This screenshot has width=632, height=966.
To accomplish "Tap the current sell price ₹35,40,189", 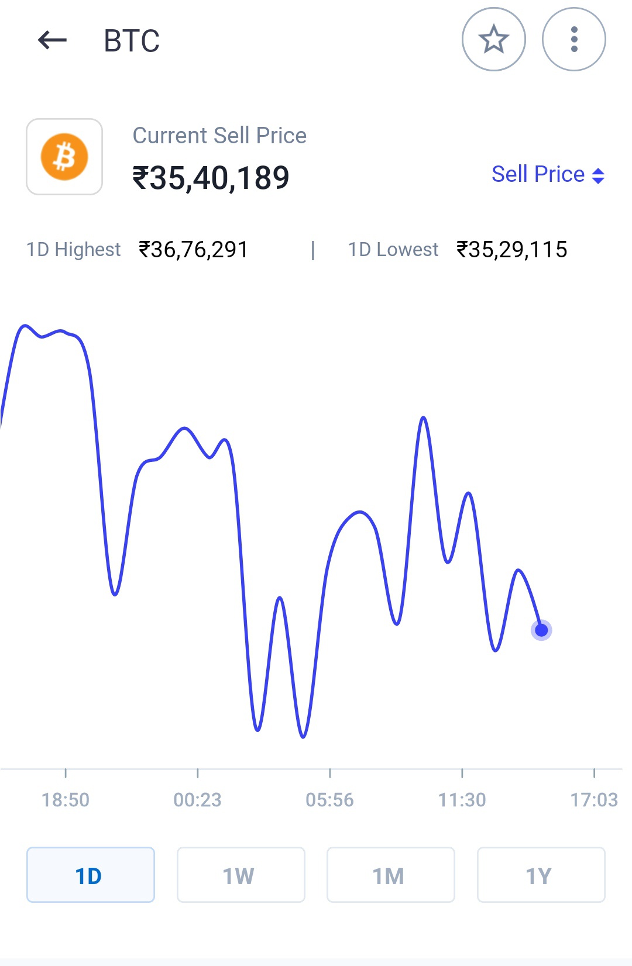I will (x=211, y=178).
